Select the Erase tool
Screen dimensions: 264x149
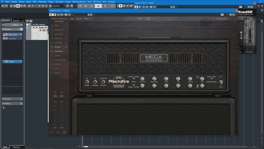click(x=131, y=6)
